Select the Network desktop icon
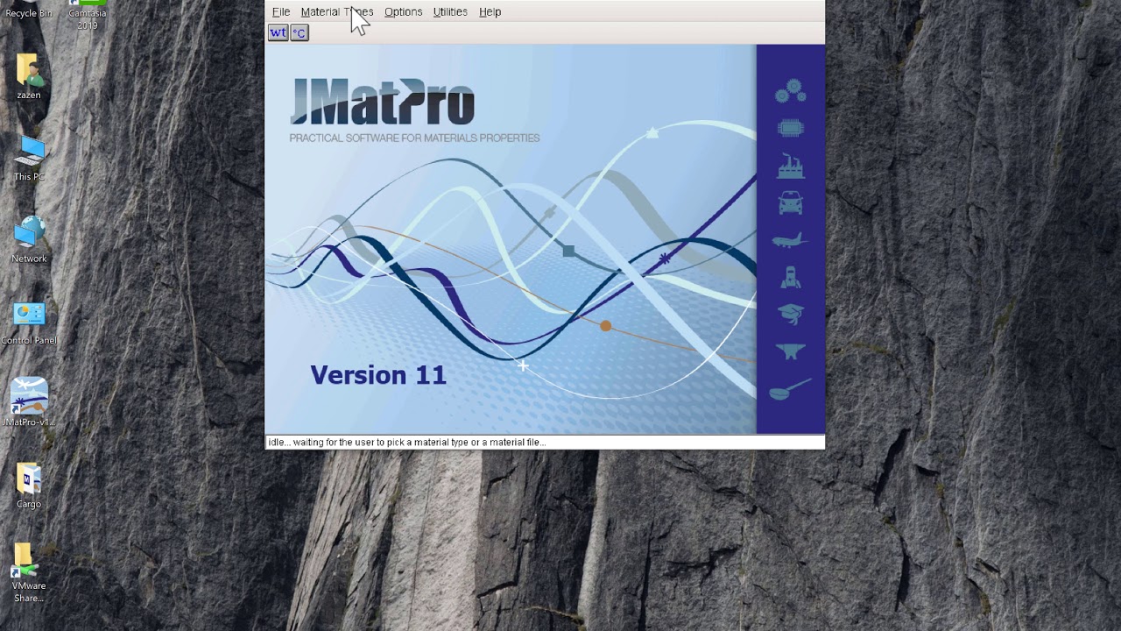The image size is (1121, 631). 29,240
